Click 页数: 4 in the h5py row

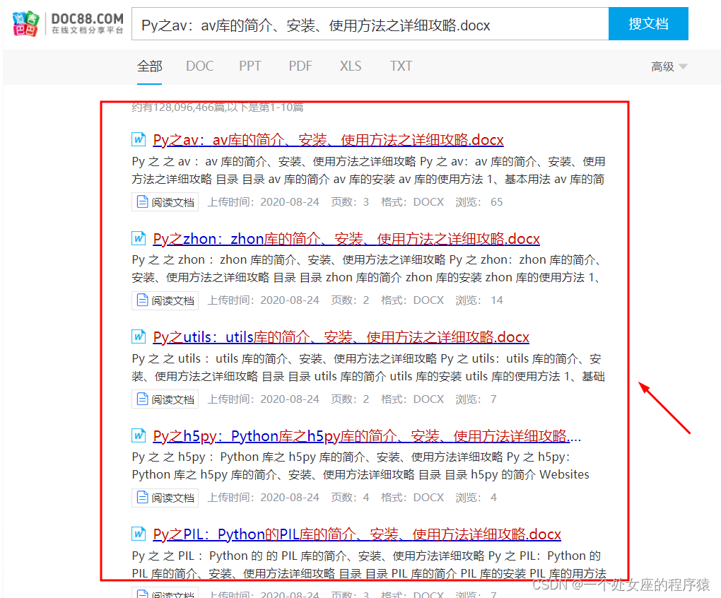coord(350,498)
